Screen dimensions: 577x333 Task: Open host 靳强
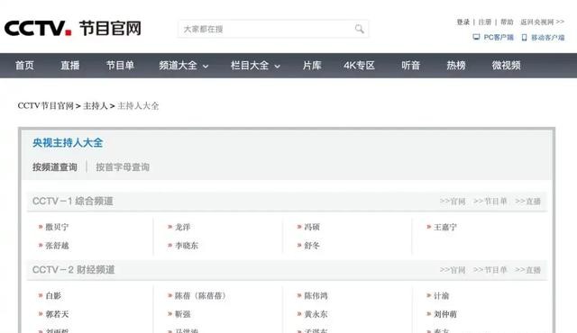(182, 314)
